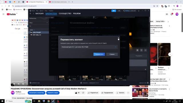
Task: Click the Windows taskbar search box
Action: point(18,101)
